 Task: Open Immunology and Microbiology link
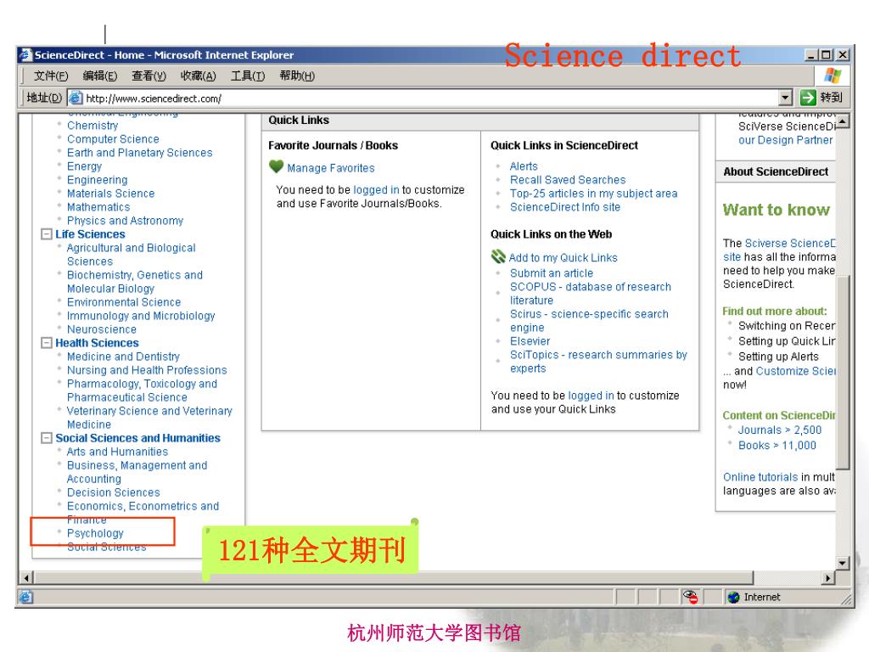coord(141,316)
